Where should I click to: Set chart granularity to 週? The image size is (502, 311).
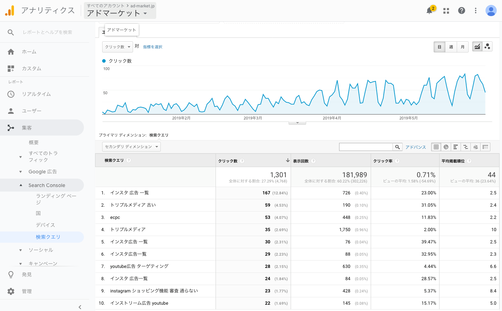point(451,47)
